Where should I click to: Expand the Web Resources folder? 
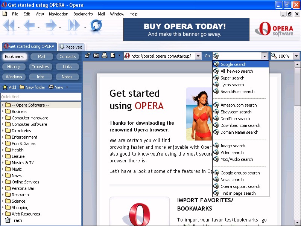(x=3, y=214)
